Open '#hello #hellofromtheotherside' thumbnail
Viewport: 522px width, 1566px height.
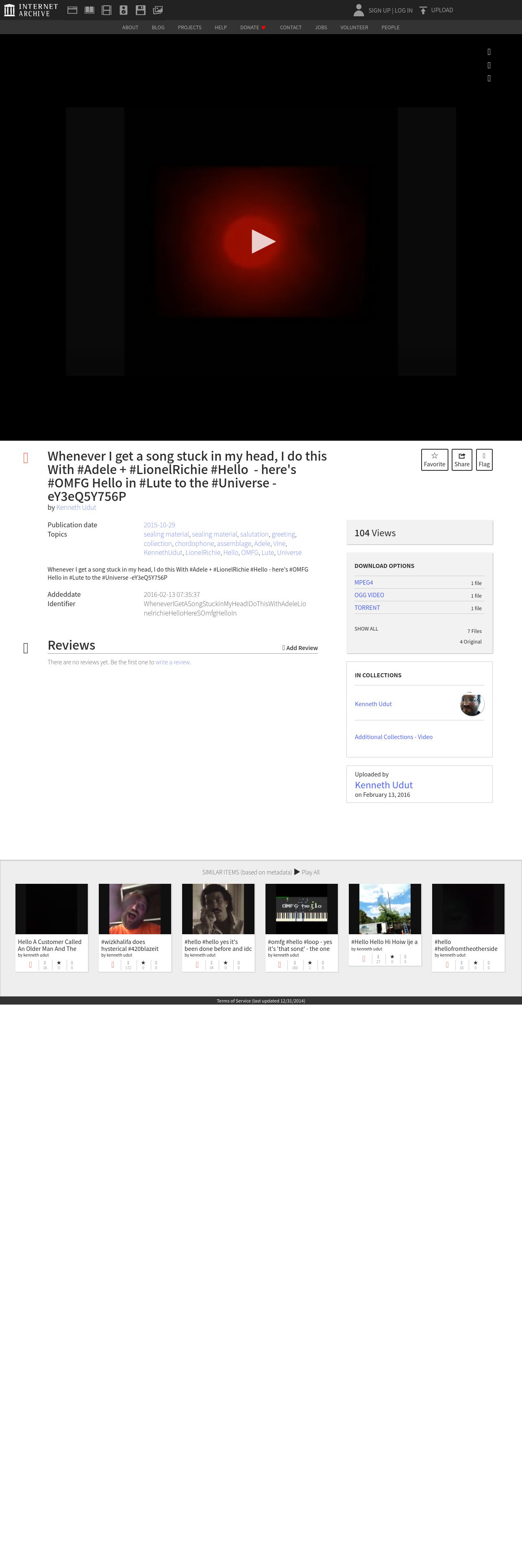[x=468, y=909]
